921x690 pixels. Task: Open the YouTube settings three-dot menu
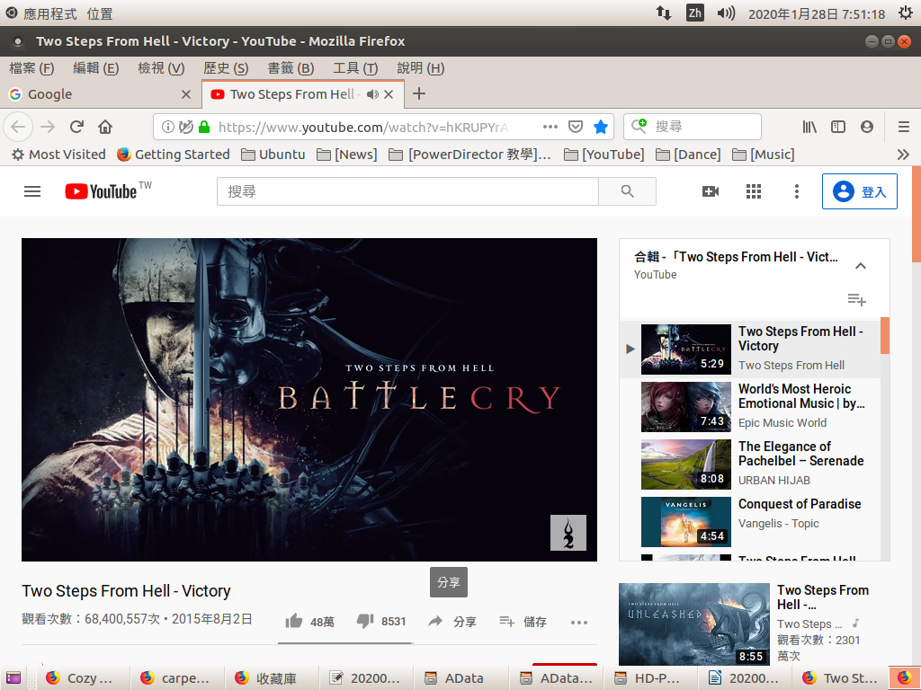pos(796,191)
